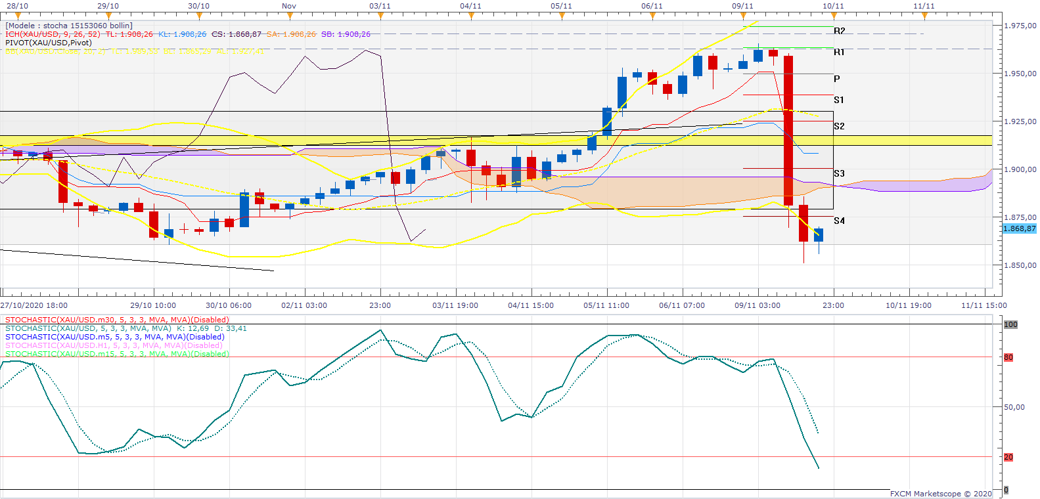Click the 29/10 10:00 time label
This screenshot has width=1040, height=499.
pos(153,305)
